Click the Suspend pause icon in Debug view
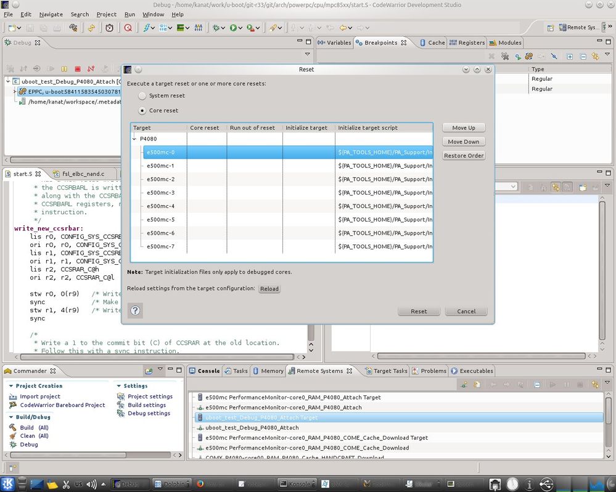The image size is (616, 492). coord(64,68)
